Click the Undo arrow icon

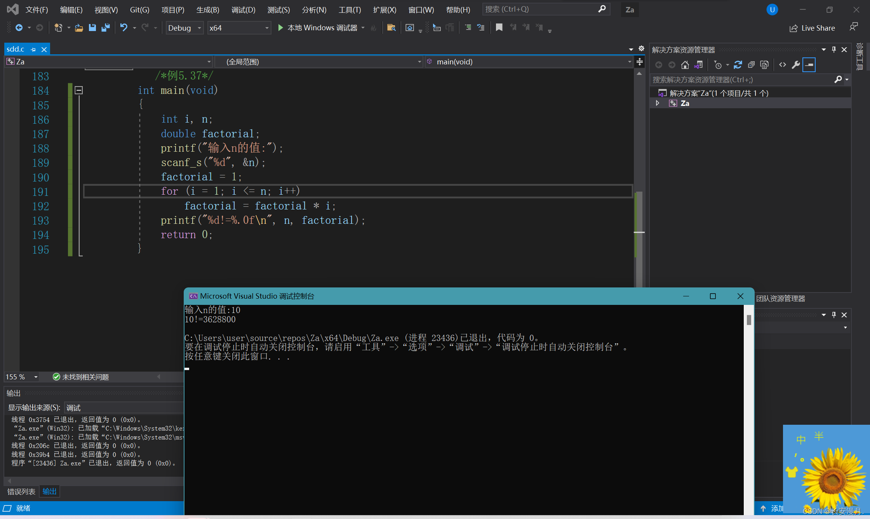point(124,28)
